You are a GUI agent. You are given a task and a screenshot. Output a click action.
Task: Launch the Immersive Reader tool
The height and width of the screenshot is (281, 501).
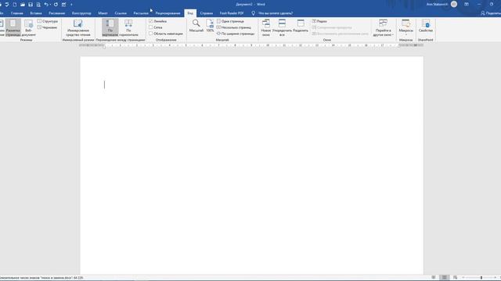[x=78, y=27]
